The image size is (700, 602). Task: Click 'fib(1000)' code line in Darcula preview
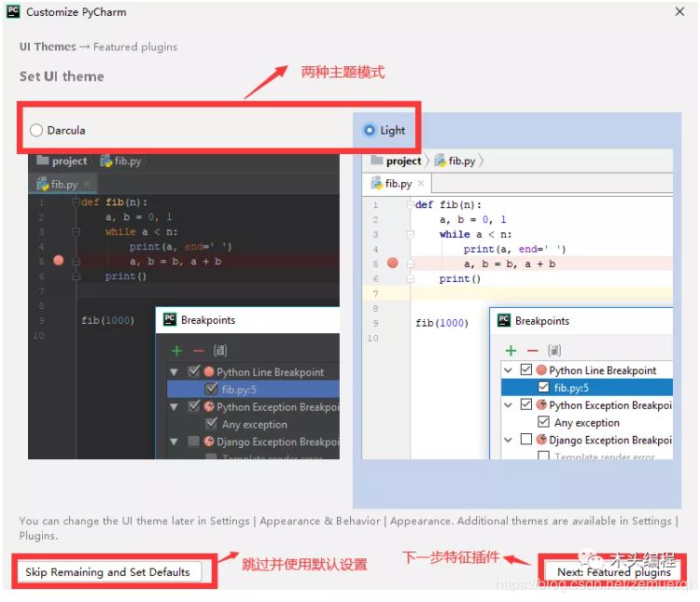(x=107, y=320)
